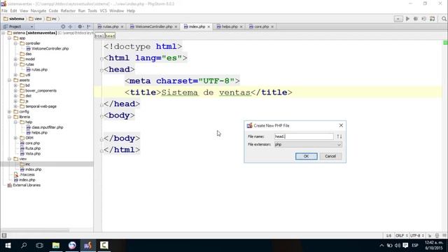Screen dimensions: 448x252
Task: Click the read-only lock icon in status bar
Action: (x=429, y=236)
